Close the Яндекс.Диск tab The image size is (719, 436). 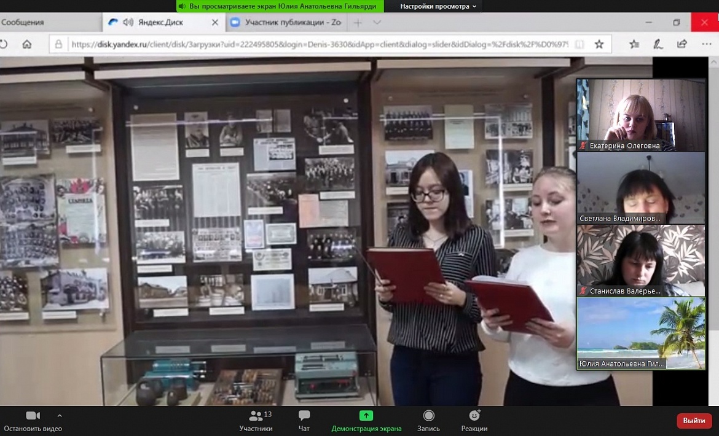point(214,22)
